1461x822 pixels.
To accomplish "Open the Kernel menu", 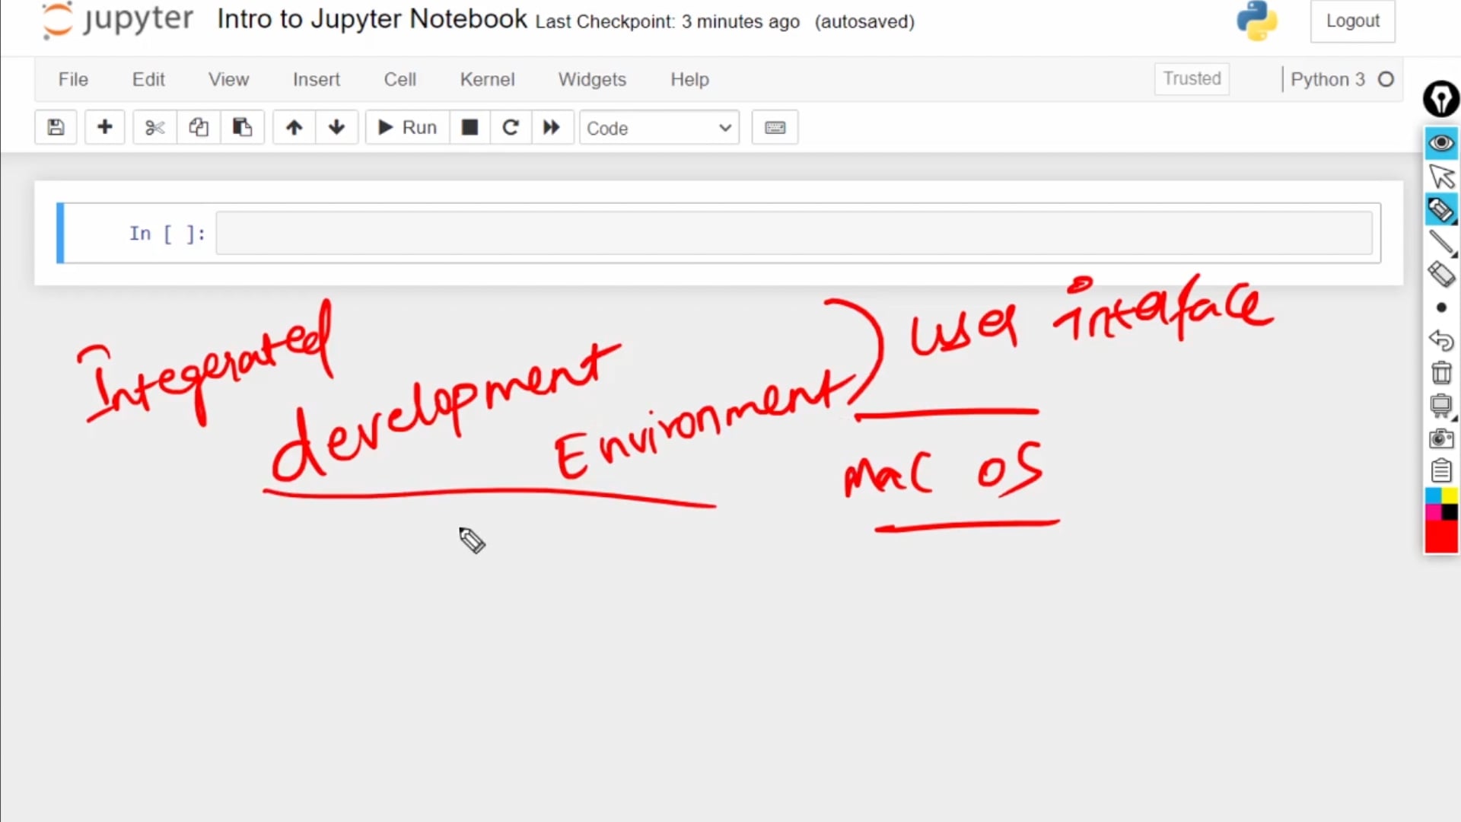I will point(487,79).
